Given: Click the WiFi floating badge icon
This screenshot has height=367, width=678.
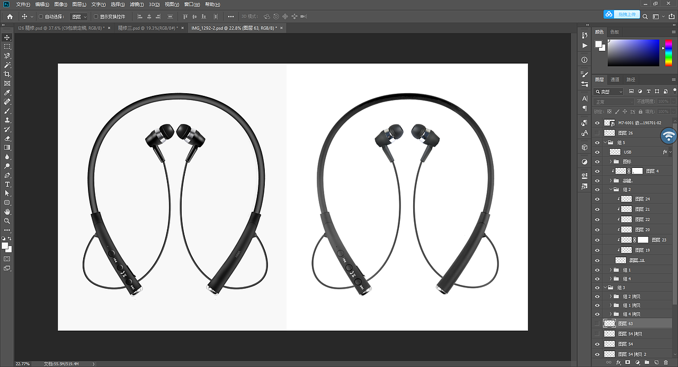Looking at the screenshot, I should tap(669, 136).
